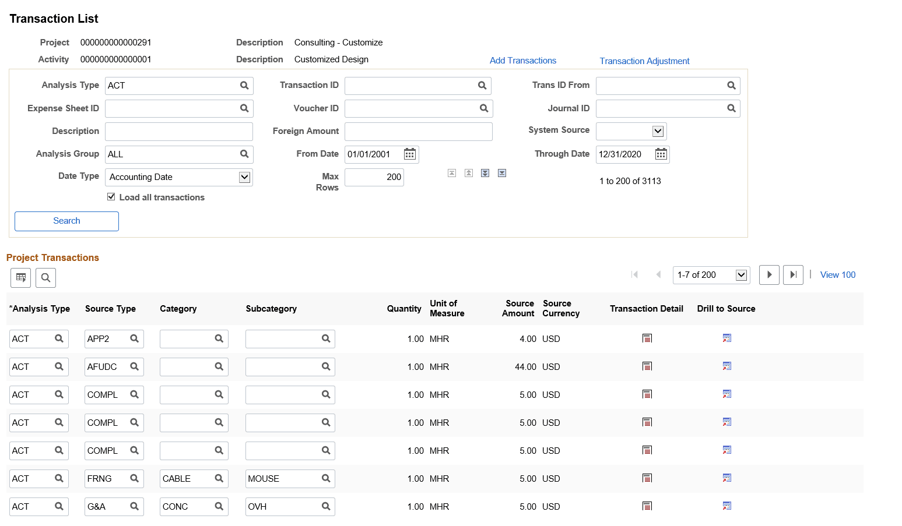Open the calendar picker for Through Date
The height and width of the screenshot is (526, 902).
(x=661, y=154)
